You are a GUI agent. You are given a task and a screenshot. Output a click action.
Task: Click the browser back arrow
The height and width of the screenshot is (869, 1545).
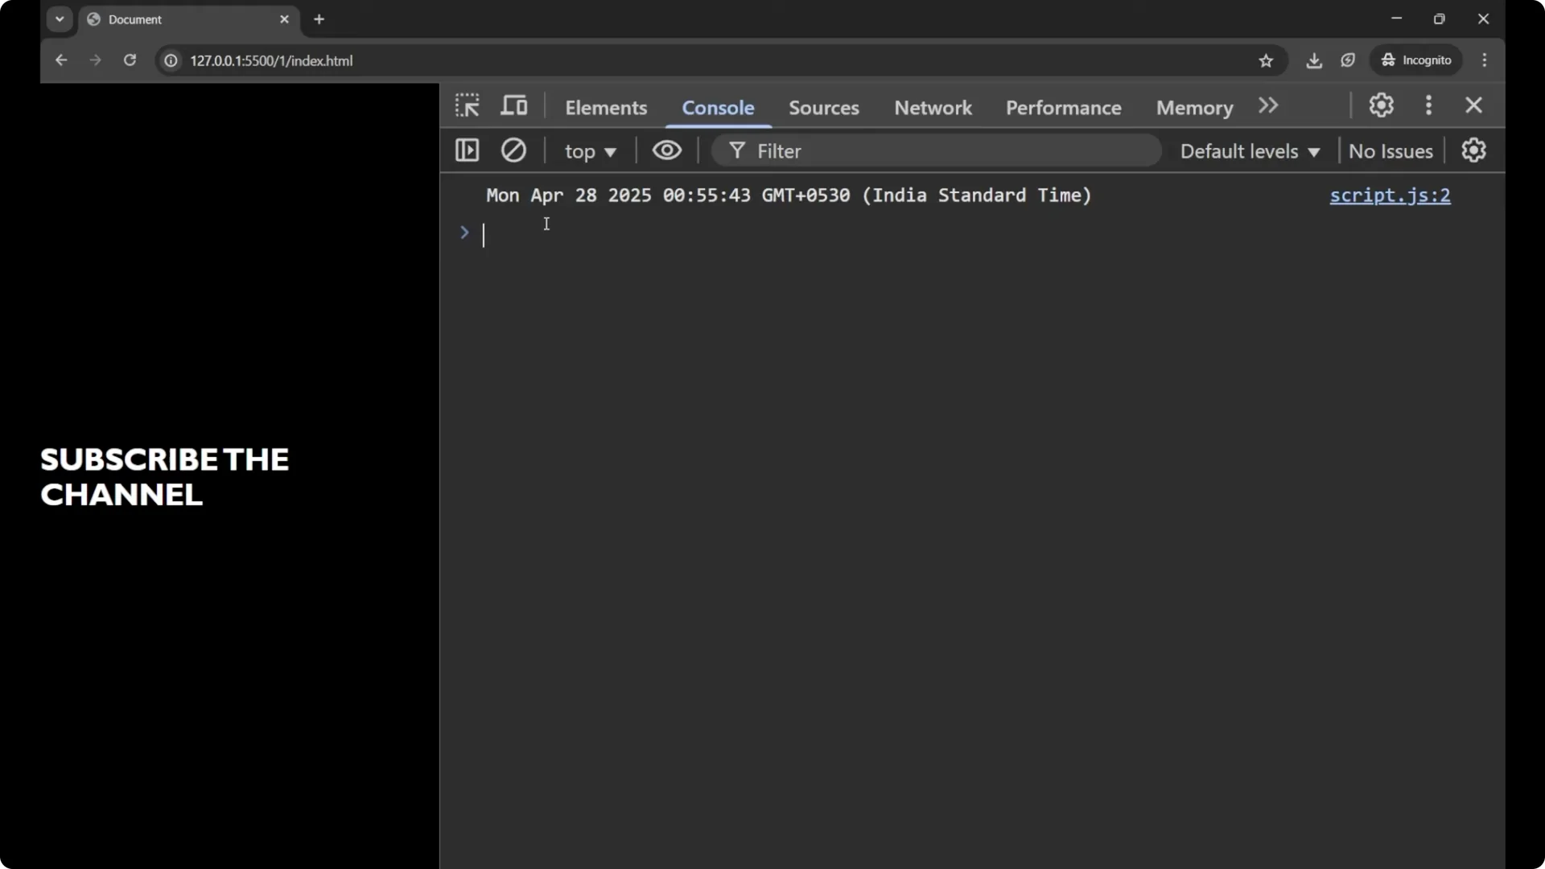pos(61,60)
